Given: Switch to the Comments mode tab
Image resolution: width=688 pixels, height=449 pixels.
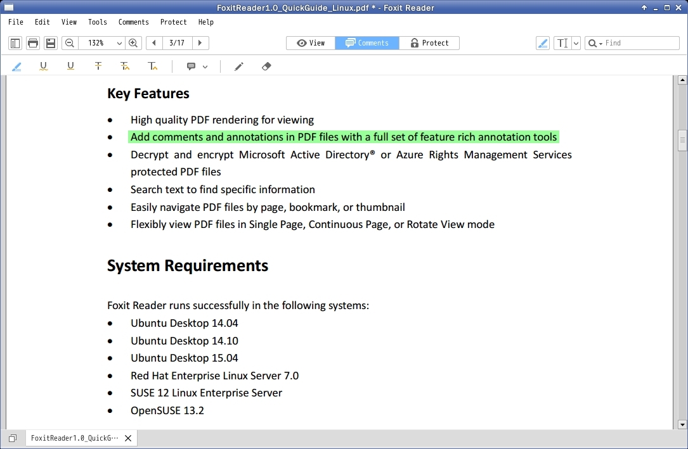Looking at the screenshot, I should [x=367, y=43].
